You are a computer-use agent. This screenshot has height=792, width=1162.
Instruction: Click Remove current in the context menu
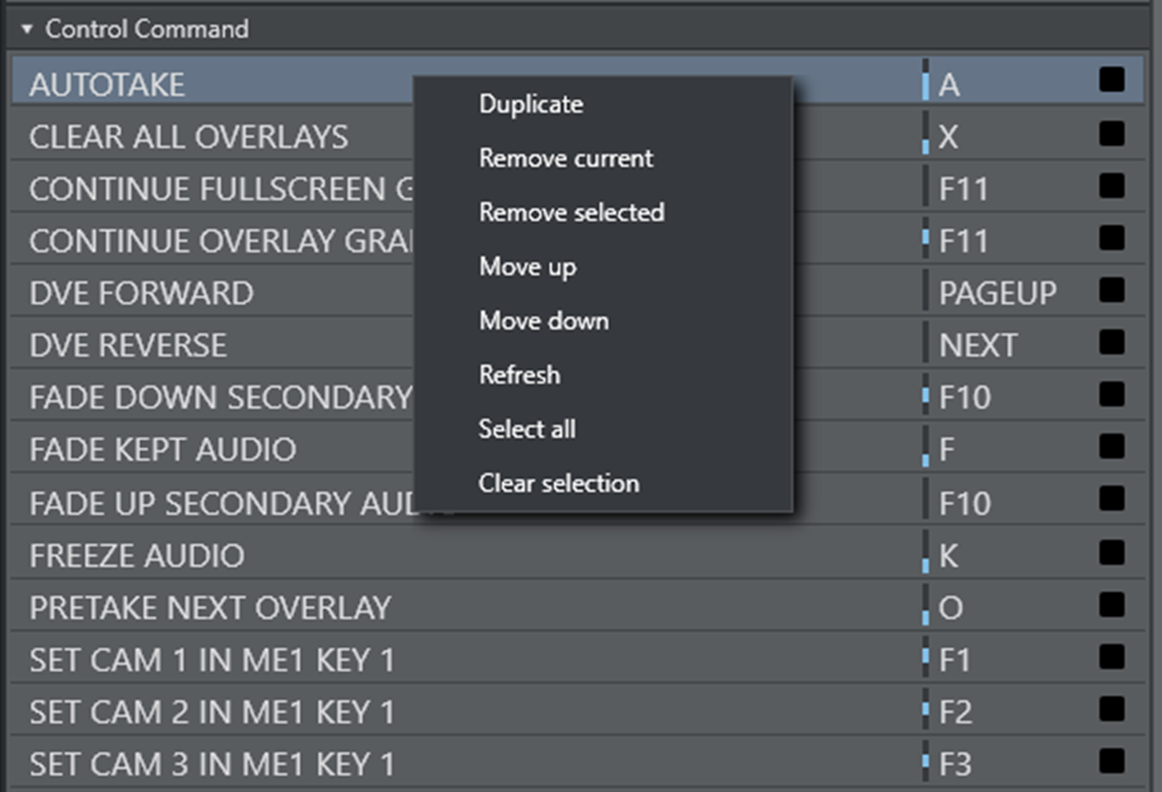click(x=565, y=159)
